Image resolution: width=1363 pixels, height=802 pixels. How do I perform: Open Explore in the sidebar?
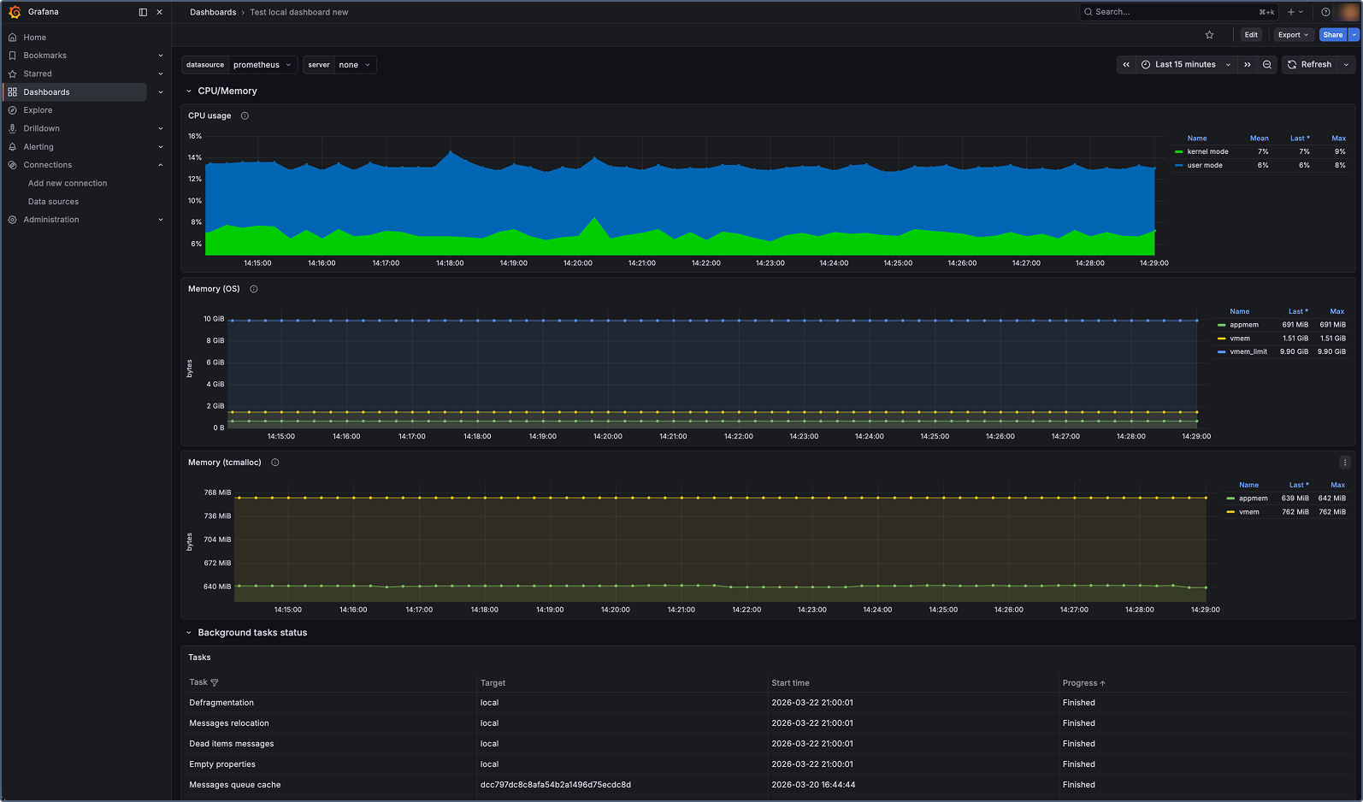pyautogui.click(x=38, y=110)
